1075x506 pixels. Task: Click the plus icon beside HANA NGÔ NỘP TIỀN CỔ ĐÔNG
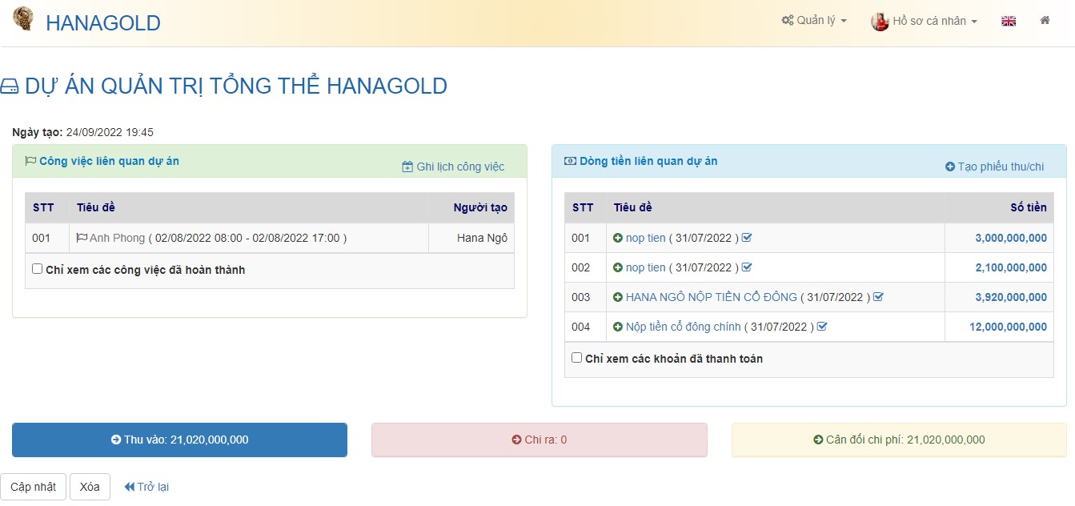coord(618,297)
